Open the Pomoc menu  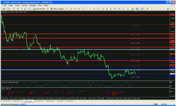tap(46, 5)
